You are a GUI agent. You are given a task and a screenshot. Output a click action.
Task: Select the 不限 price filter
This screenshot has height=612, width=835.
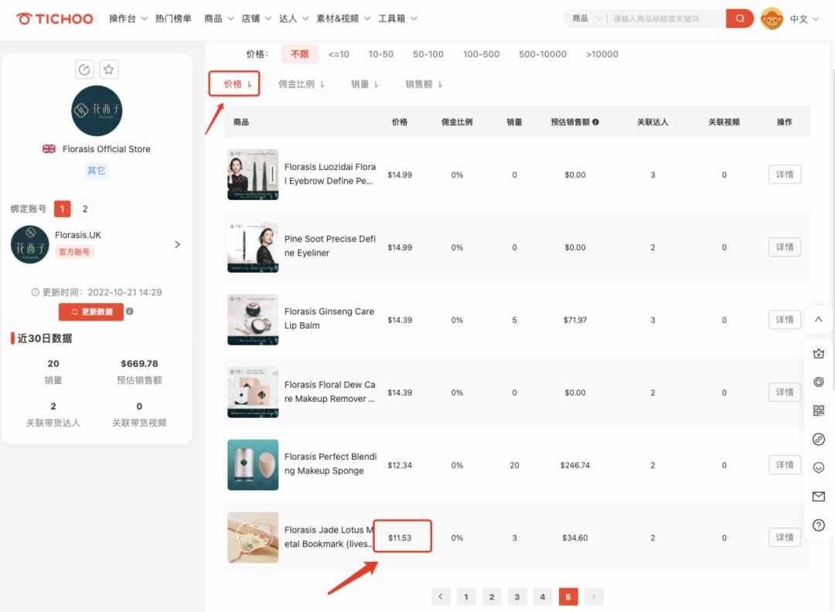(x=300, y=54)
